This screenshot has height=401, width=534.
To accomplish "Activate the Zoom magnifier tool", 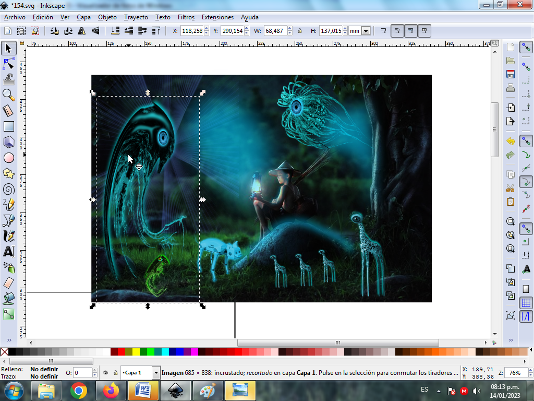I will pyautogui.click(x=8, y=95).
